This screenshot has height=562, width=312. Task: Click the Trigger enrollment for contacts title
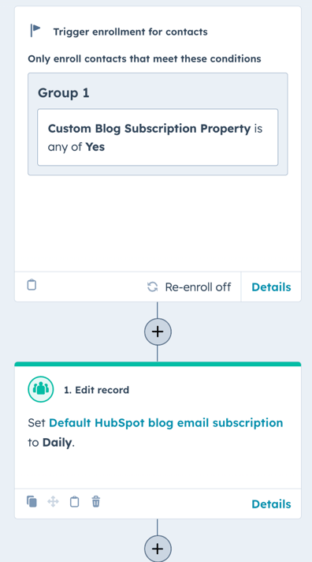coord(130,32)
